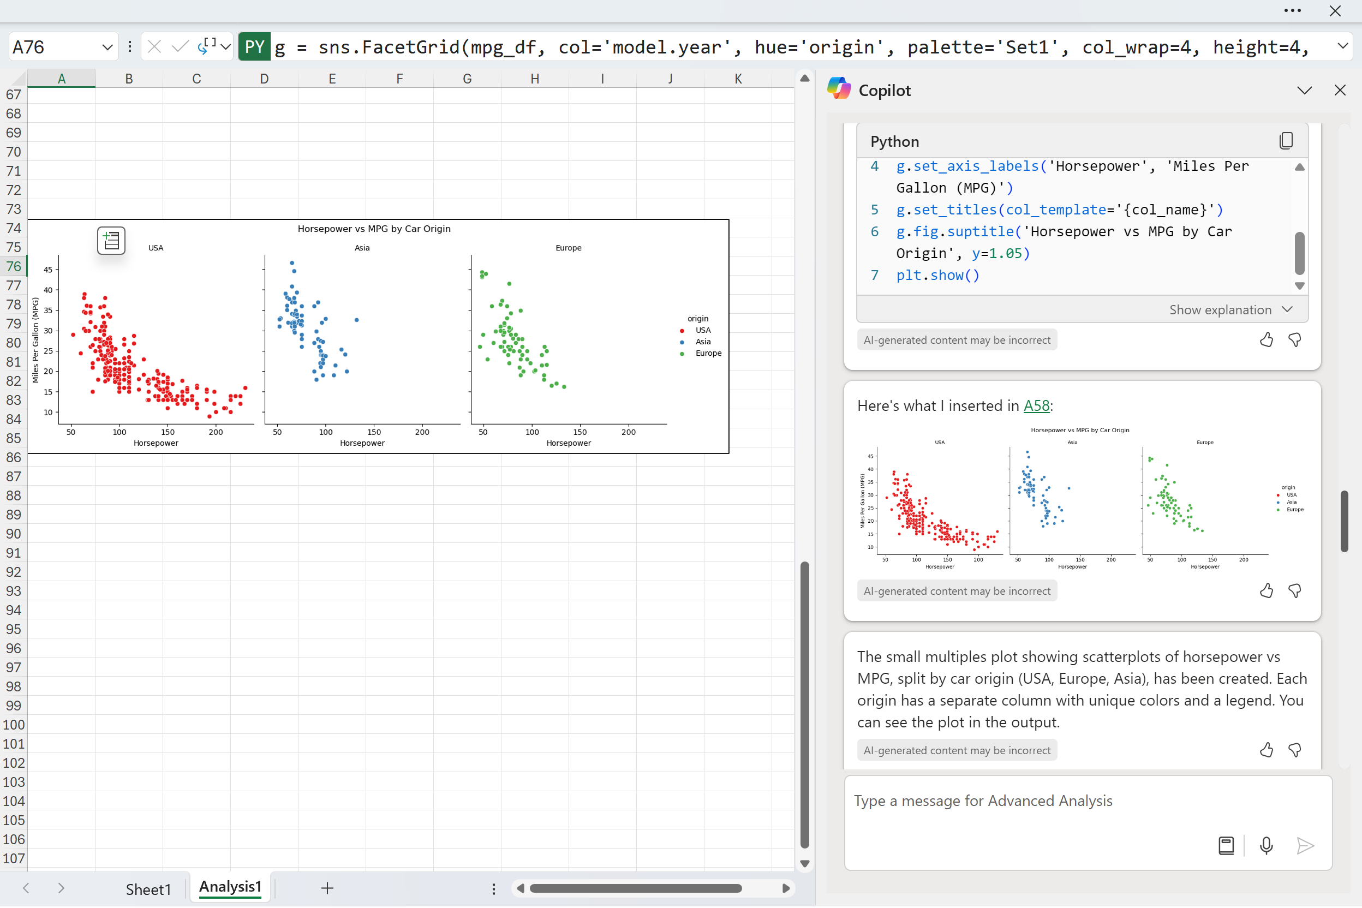
Task: Click the Copilot logo icon
Action: [x=839, y=89]
